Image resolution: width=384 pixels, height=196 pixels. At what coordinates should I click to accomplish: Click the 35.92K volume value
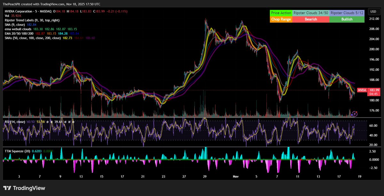pos(16,16)
